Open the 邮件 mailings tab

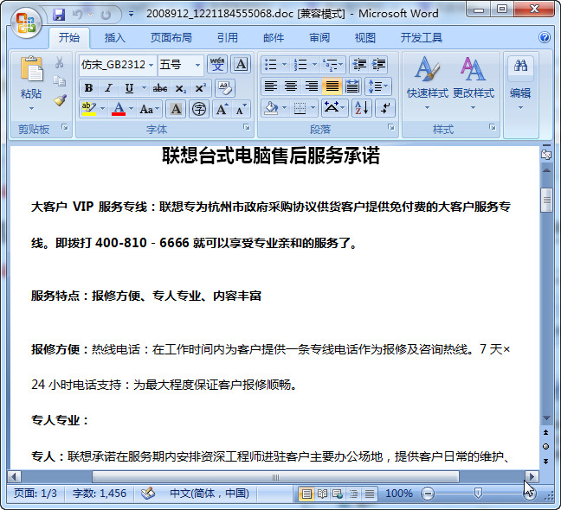tap(274, 37)
